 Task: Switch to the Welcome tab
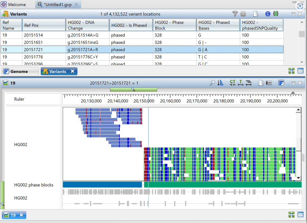13,4
